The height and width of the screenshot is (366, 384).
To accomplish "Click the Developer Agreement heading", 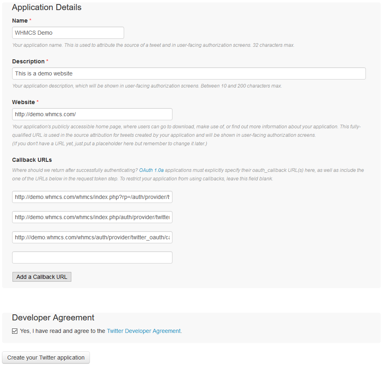I will coord(53,318).
